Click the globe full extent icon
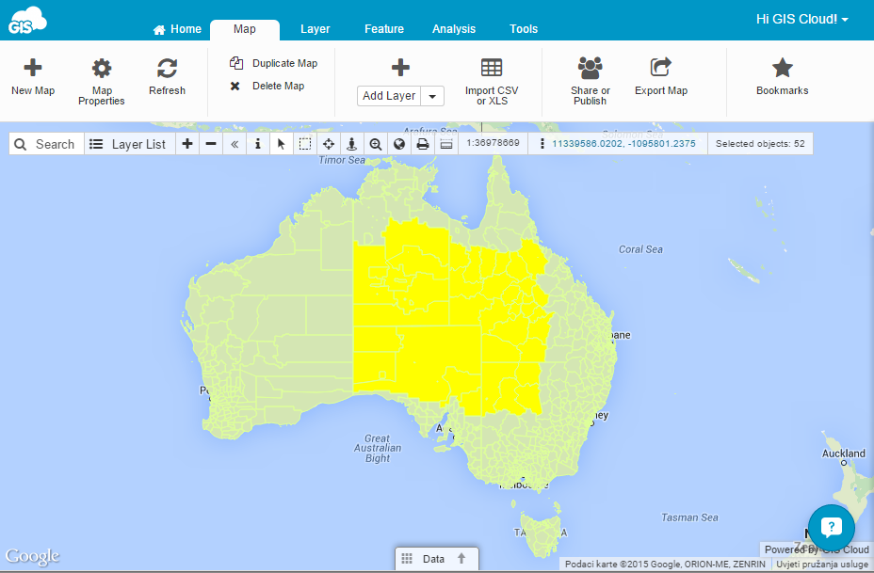Image resolution: width=874 pixels, height=573 pixels. point(399,144)
